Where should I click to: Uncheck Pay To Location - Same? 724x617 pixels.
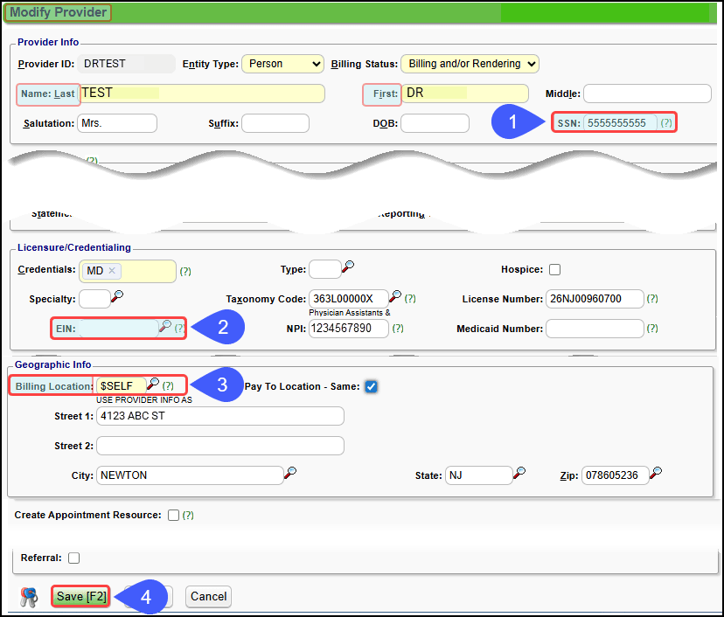pyautogui.click(x=371, y=386)
